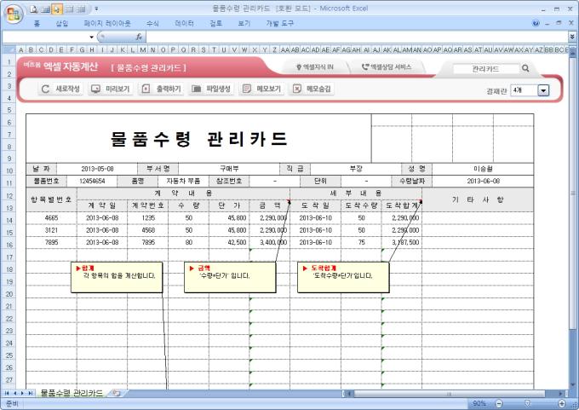579x410 pixels.
Task: Select amount cell 3,400,000
Action: (270, 243)
